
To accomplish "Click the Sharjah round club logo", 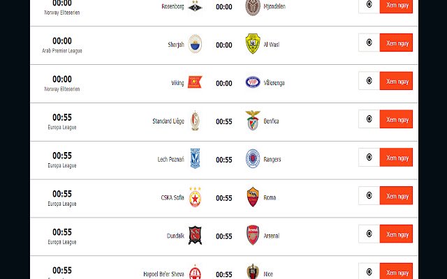I will tap(195, 44).
